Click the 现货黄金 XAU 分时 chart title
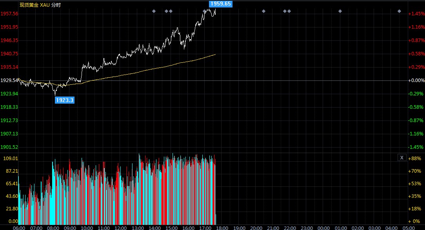Image resolution: width=425 pixels, height=230 pixels. pos(40,5)
